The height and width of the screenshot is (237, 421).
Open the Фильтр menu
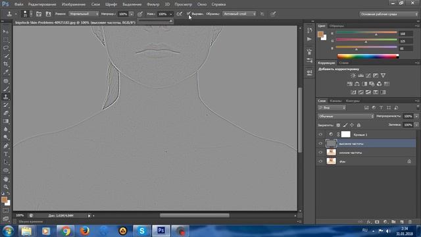pyautogui.click(x=153, y=5)
